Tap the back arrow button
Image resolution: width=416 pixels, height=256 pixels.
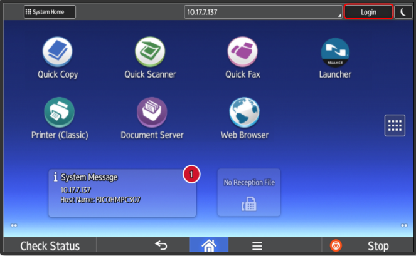tap(161, 245)
